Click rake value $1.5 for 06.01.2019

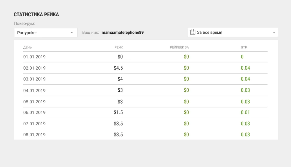tap(118, 112)
